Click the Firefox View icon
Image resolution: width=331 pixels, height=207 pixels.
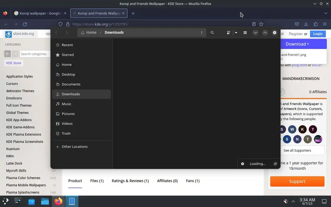[x=5, y=13]
